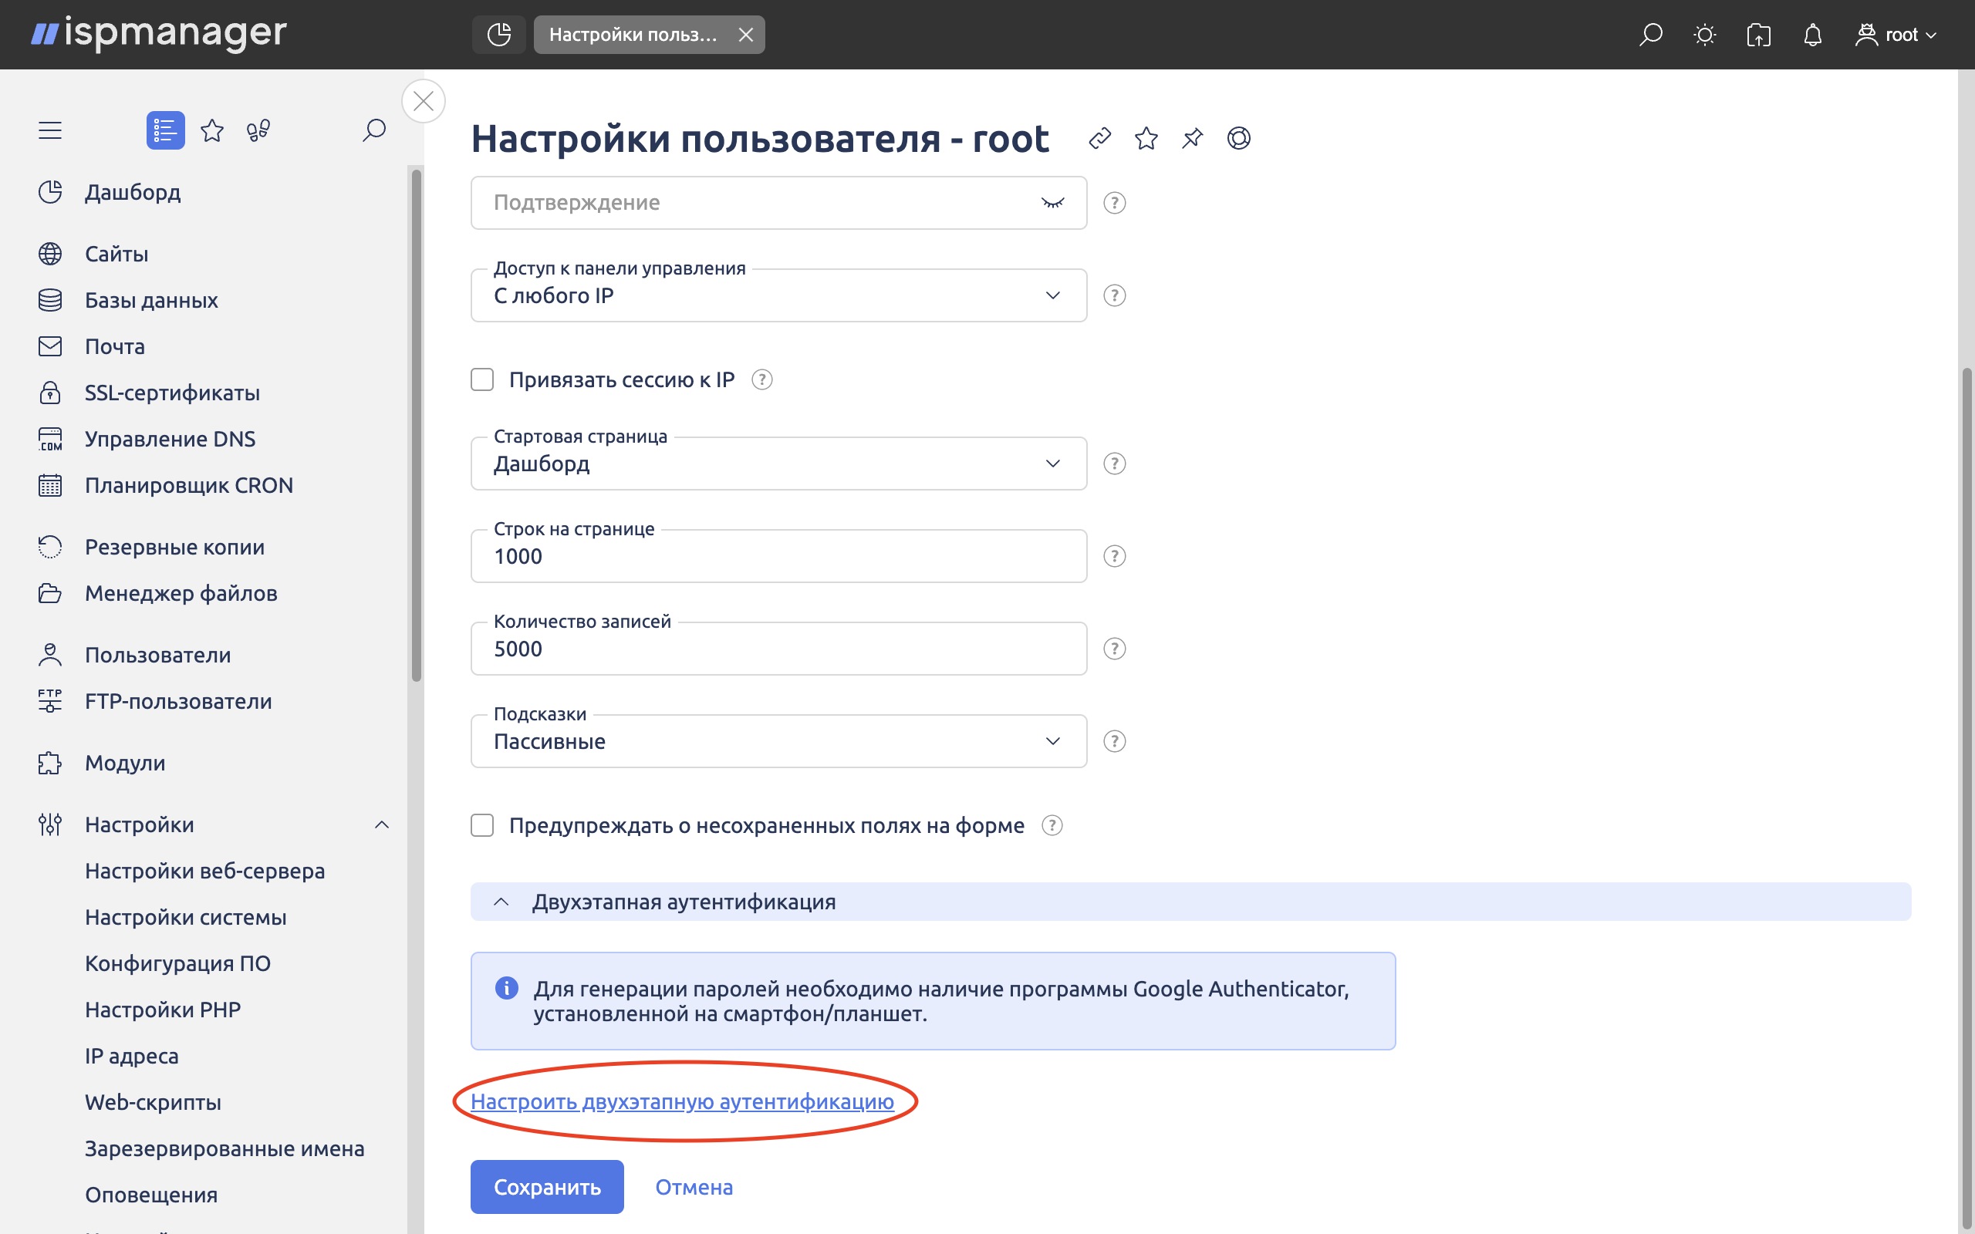Image resolution: width=1975 pixels, height=1234 pixels.
Task: Open Зарезервированные имена submenu item
Action: [225, 1148]
